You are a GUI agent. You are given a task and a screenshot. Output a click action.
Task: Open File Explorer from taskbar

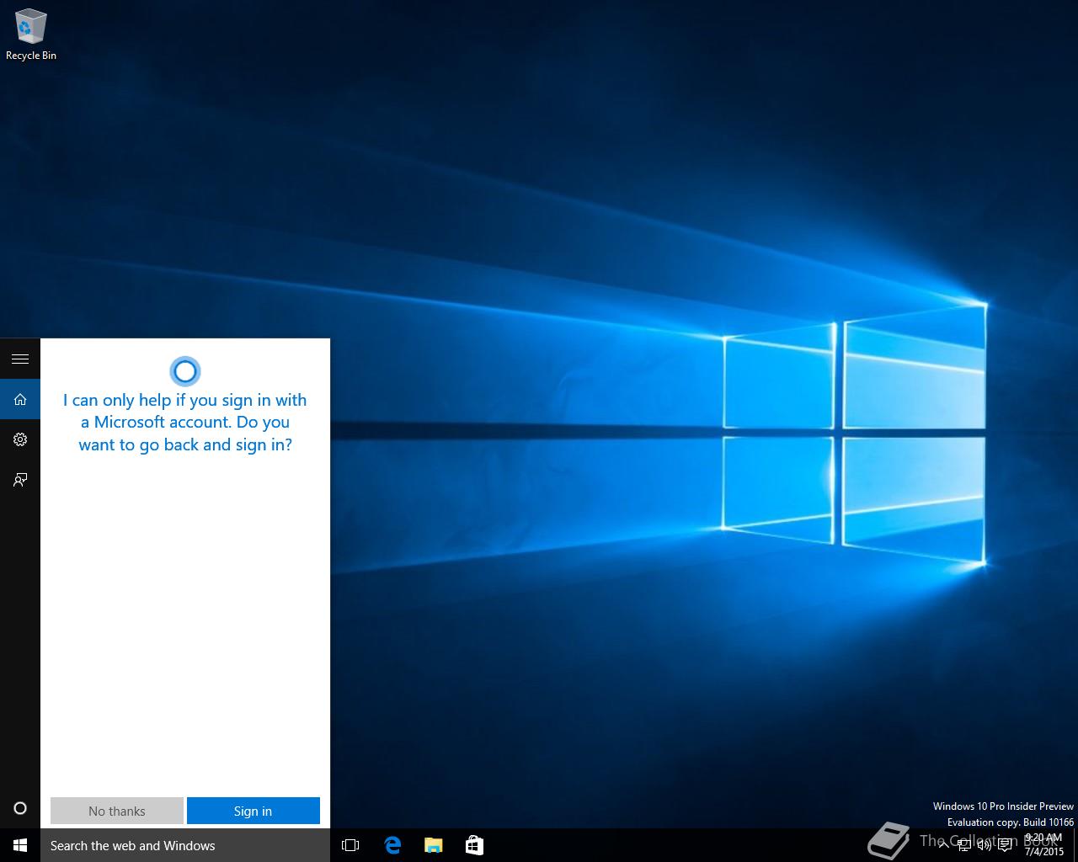pyautogui.click(x=433, y=845)
